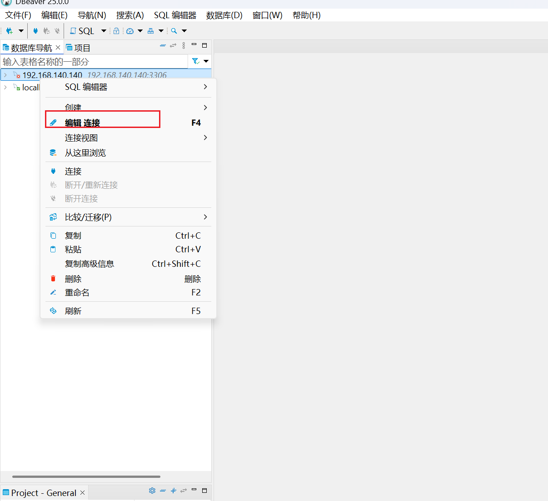Viewport: 548px width, 501px height.
Task: Open the 搜索(A) menu
Action: pos(130,15)
